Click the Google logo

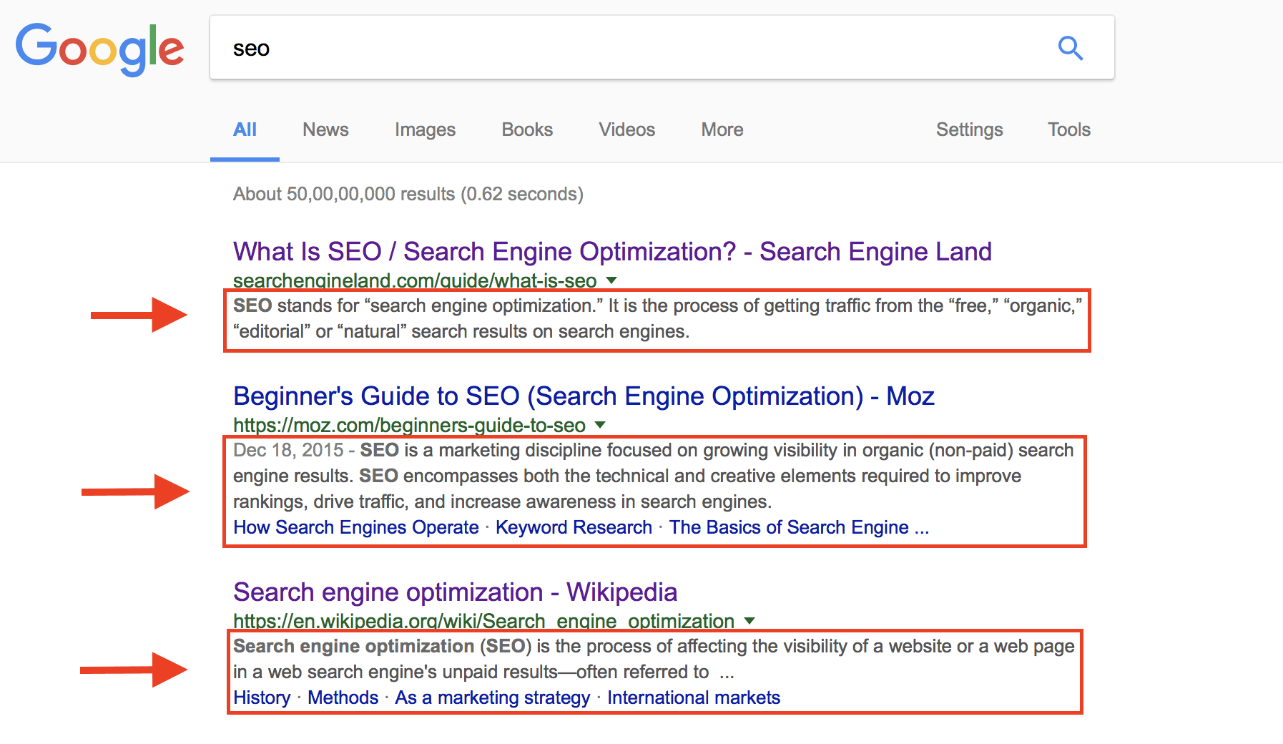tap(100, 49)
